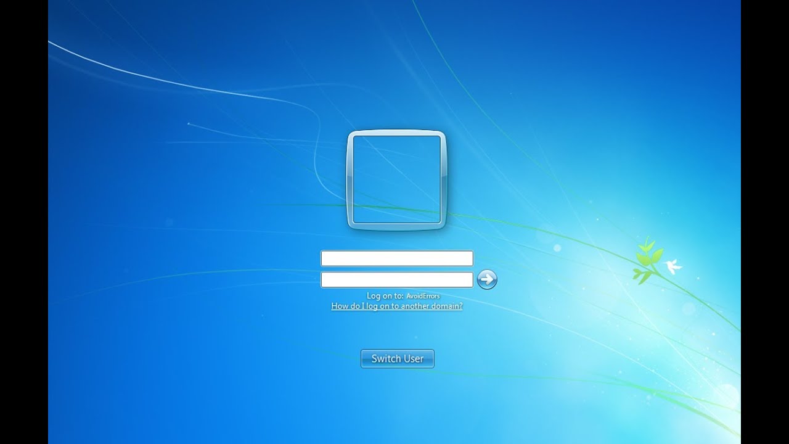
Task: Focus the user name input field
Action: tap(397, 258)
